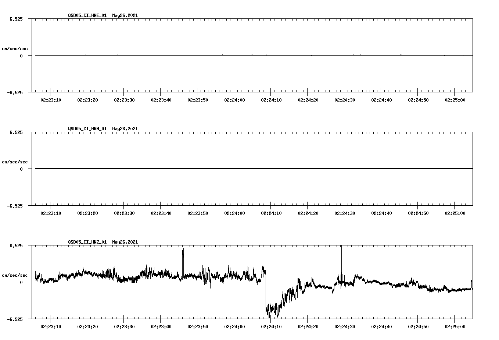Screen dimensions: 499x340
Task: Click the flat HNE waveform trace
Action: [220, 56]
